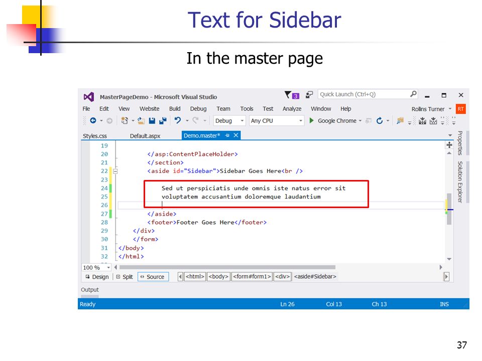Open the Undo history dropdown arrow
Viewport: 482px width, 361px height.
pyautogui.click(x=187, y=121)
